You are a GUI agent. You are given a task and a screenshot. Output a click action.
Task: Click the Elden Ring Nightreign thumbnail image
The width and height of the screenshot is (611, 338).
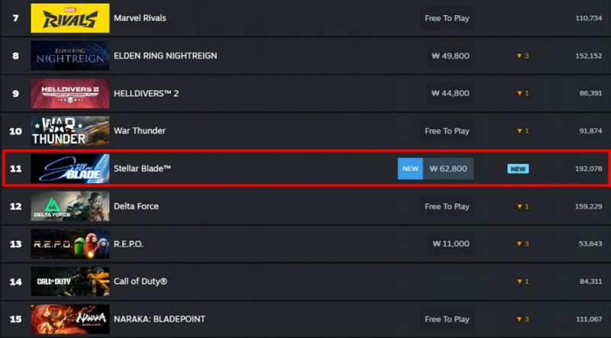70,56
